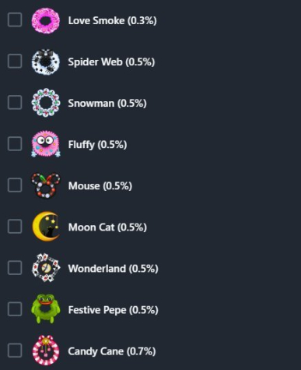This screenshot has width=301, height=370.
Task: Check the Candy Cane checkbox
Action: 15,351
